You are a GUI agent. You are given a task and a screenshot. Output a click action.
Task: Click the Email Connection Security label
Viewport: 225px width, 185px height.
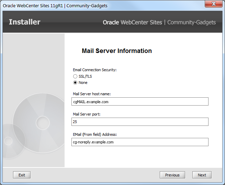[x=94, y=70]
